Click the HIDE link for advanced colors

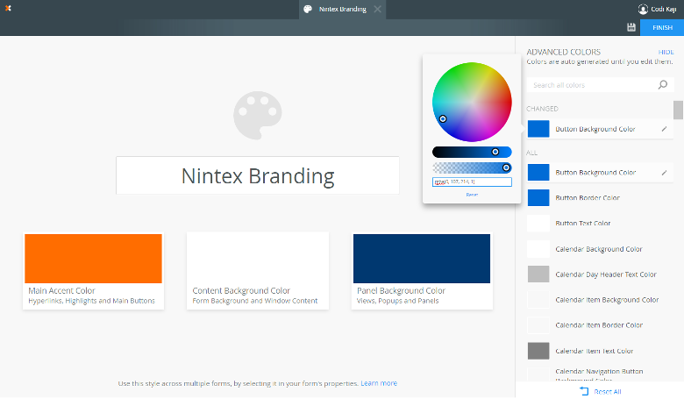point(666,52)
